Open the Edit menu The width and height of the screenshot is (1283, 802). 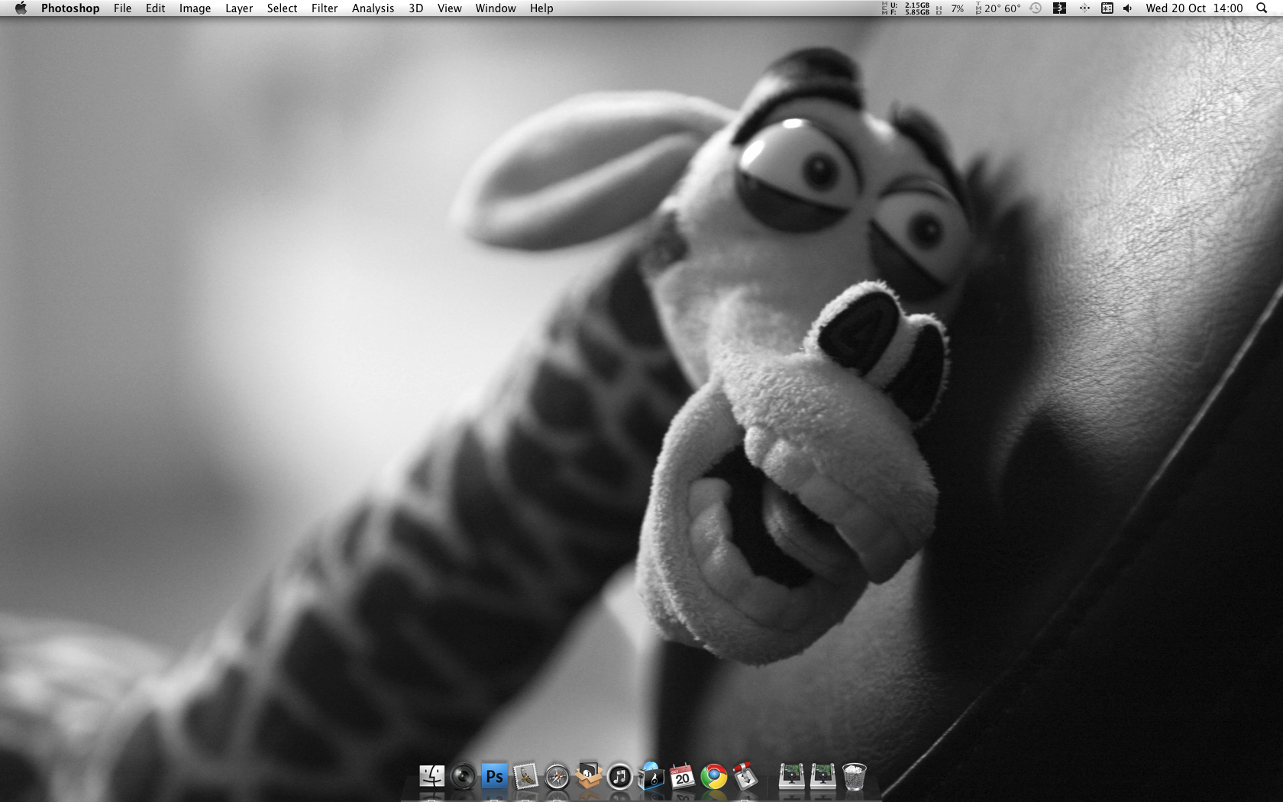click(x=155, y=8)
